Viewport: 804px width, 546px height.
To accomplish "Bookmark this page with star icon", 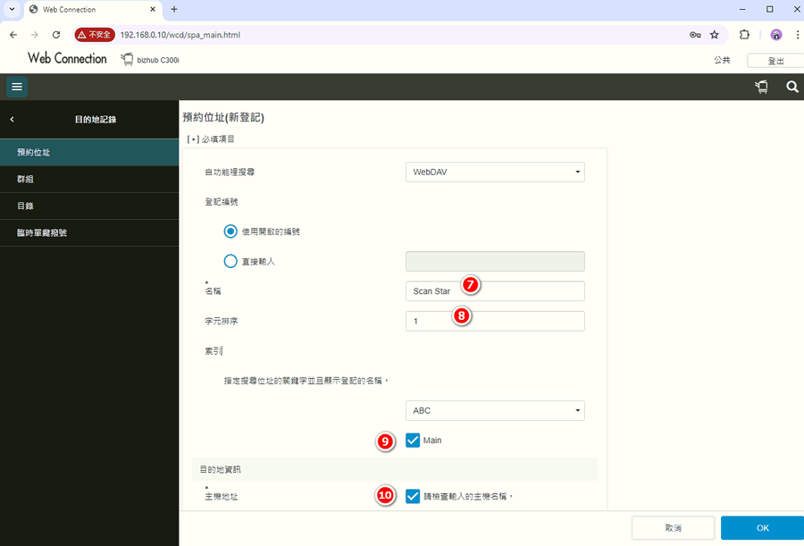I will (x=715, y=35).
